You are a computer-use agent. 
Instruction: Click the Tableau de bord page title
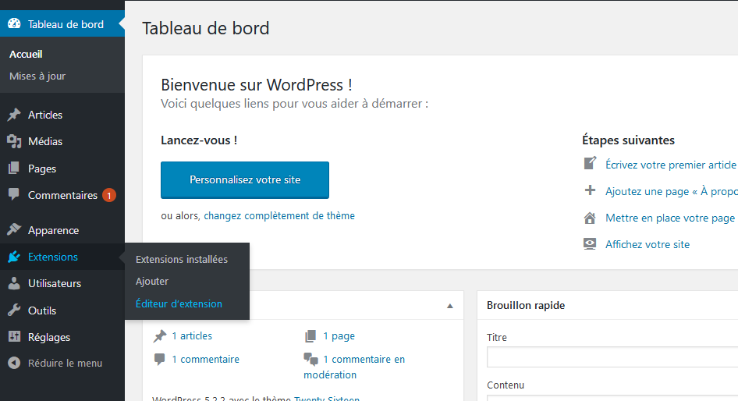[206, 28]
